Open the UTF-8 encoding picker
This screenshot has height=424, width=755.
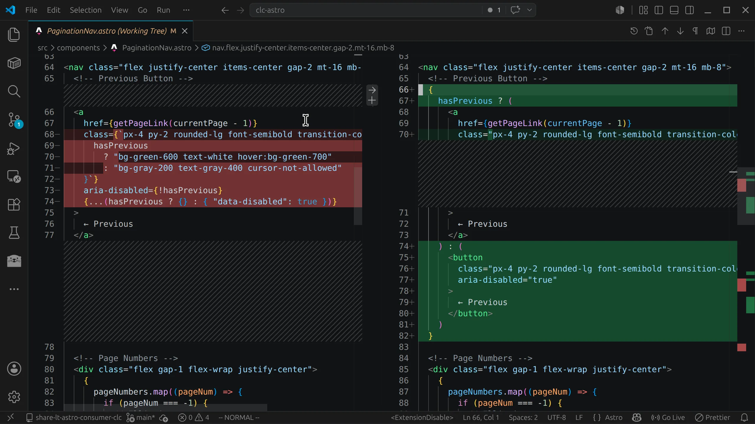pos(557,418)
